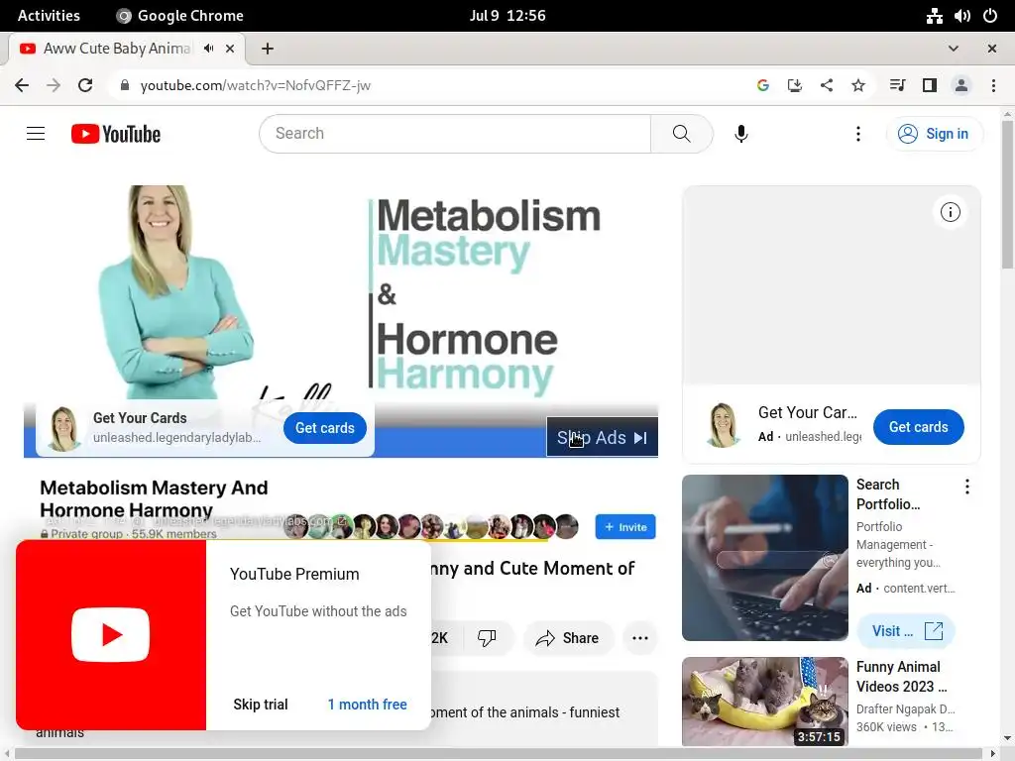Bookmark this tab with star icon
The image size is (1015, 761).
(x=858, y=85)
